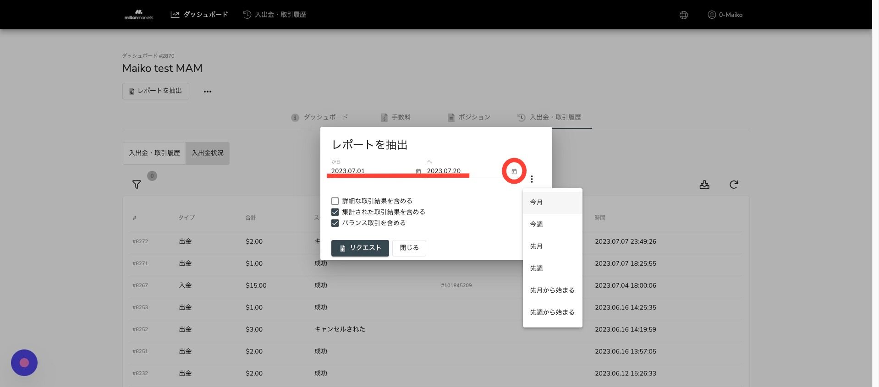Open calendar for the start date

[x=418, y=171]
